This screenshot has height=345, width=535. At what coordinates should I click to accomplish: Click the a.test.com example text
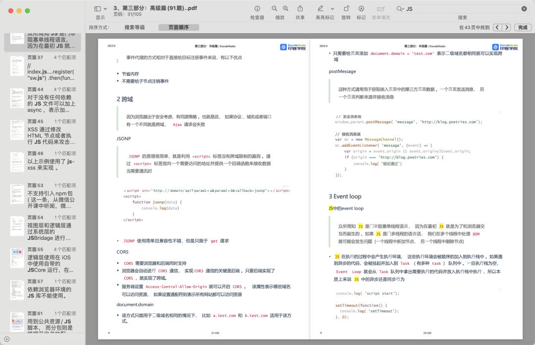coord(224,316)
